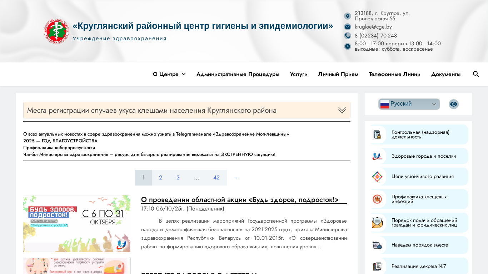
Task: Open the Документы menu item
Action: tap(445, 74)
